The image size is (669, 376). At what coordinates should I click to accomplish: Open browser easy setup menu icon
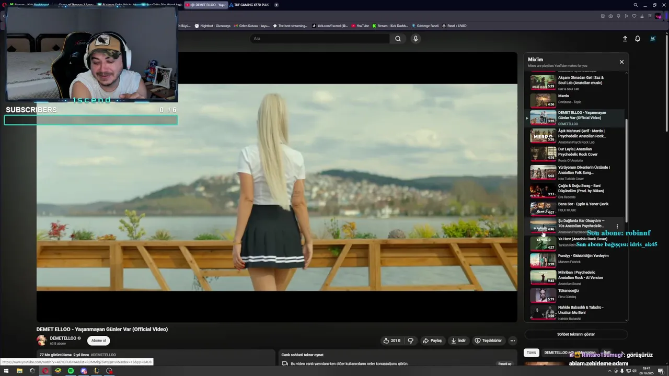pyautogui.click(x=650, y=16)
